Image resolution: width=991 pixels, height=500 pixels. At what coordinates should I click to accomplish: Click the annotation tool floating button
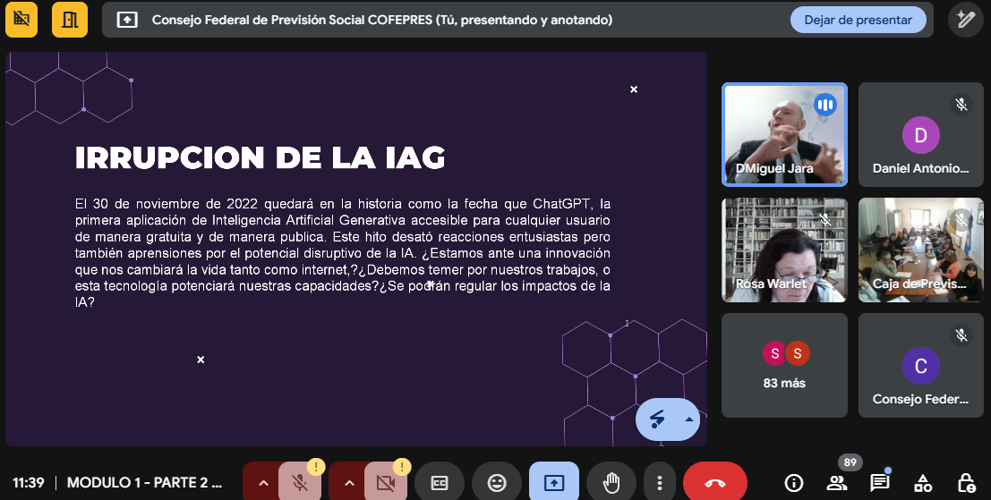click(x=658, y=419)
